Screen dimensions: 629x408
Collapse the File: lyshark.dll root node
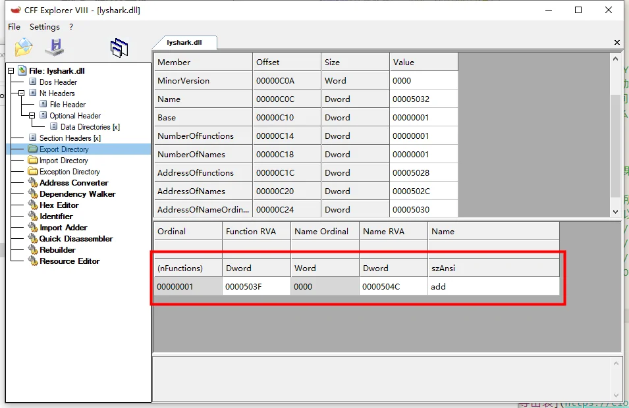(11, 71)
